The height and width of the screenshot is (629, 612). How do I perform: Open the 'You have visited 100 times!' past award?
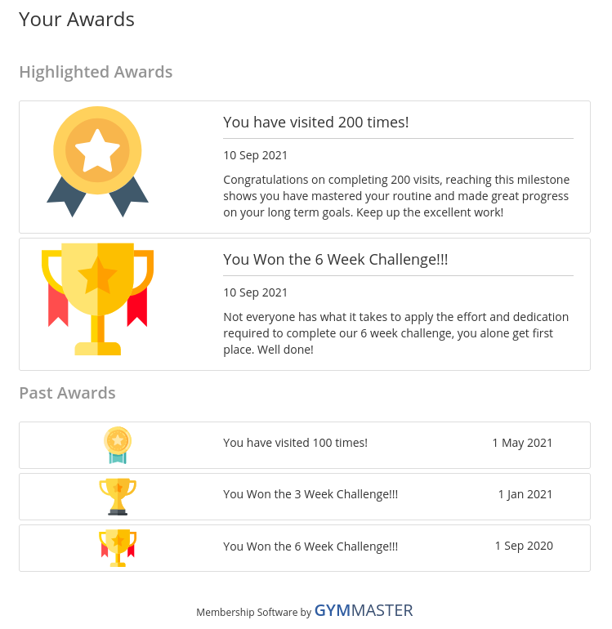295,443
